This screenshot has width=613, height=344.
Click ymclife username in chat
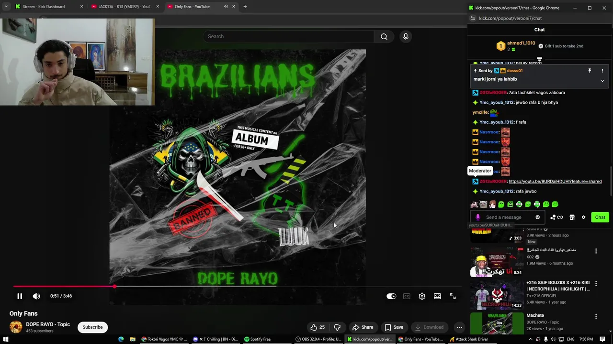pos(480,112)
